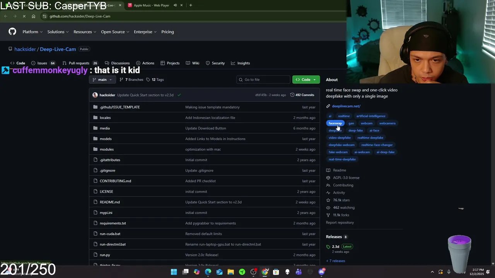This screenshot has height=278, width=495.
Task: Open Outlook from taskbar
Action: click(x=219, y=272)
